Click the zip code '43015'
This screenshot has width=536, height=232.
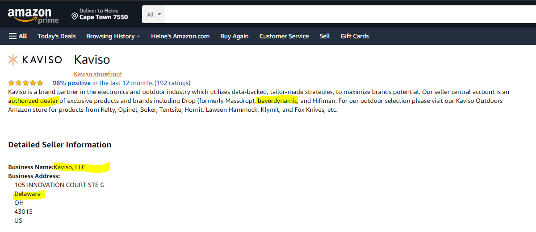click(x=23, y=212)
